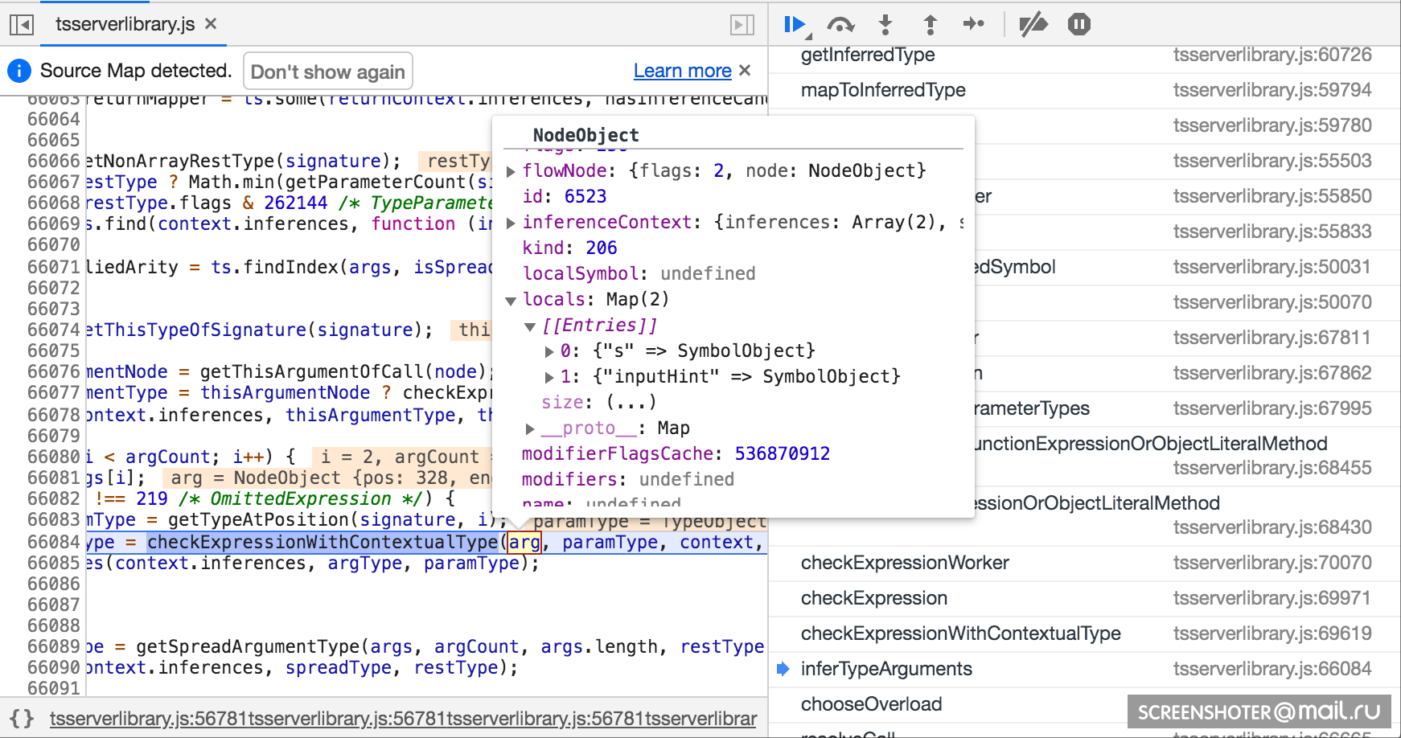
Task: Step out of the current function
Action: pyautogui.click(x=930, y=25)
